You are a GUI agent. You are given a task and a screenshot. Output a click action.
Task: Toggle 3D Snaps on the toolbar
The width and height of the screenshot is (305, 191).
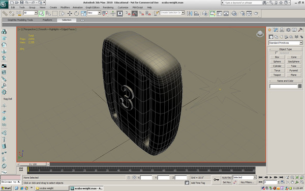tap(128, 13)
